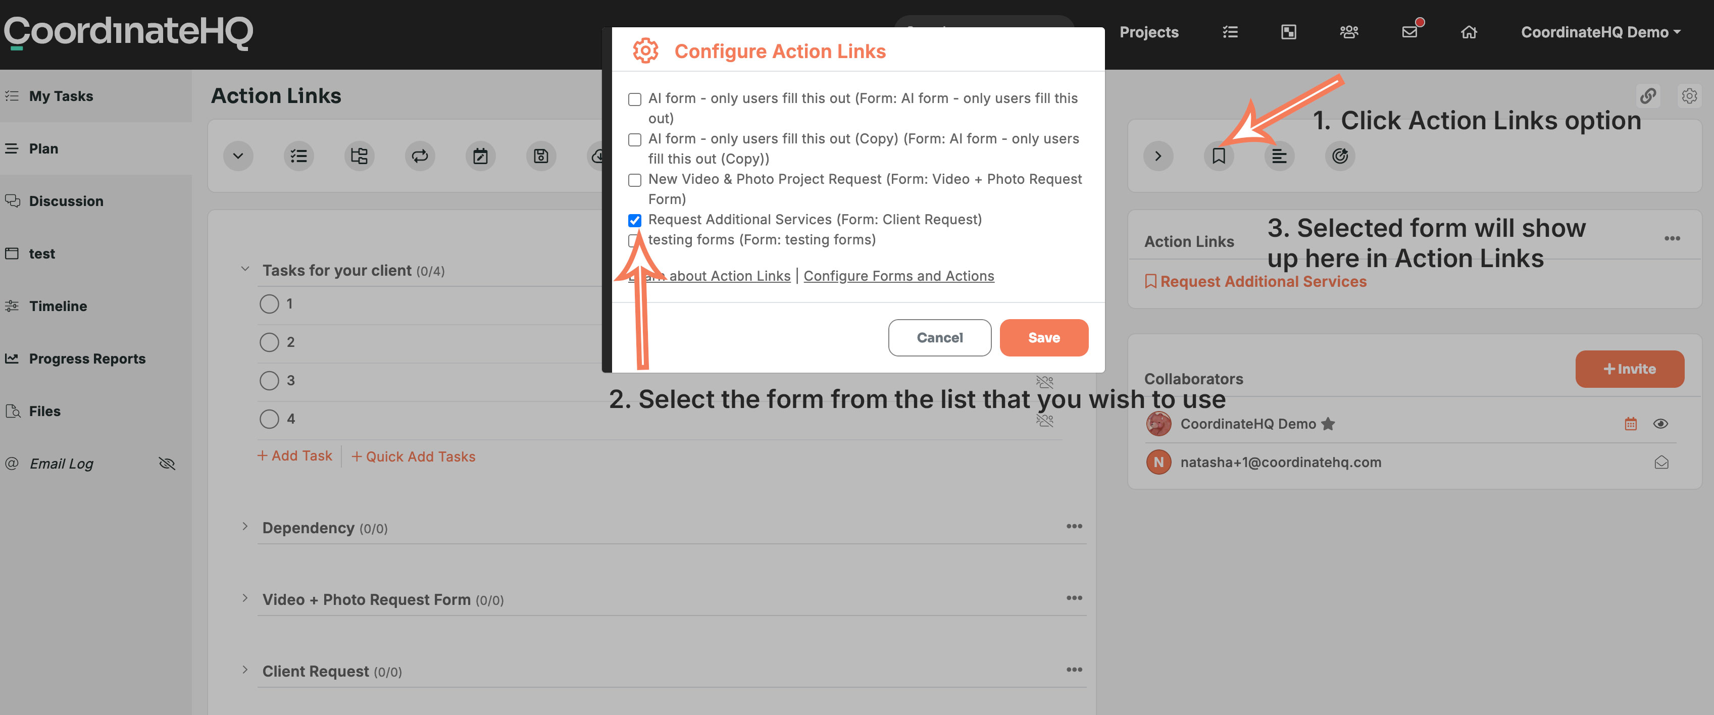Click the recurring loop icon in toolbar
Screen dimensions: 1714x715
(x=420, y=156)
